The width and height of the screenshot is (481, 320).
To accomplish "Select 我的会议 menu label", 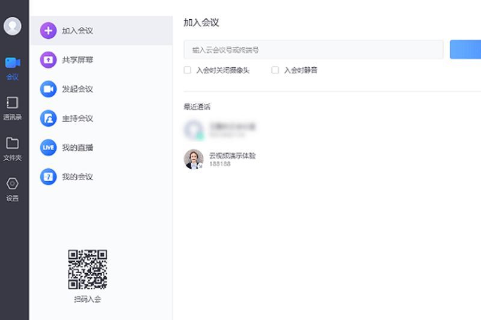I will (78, 177).
